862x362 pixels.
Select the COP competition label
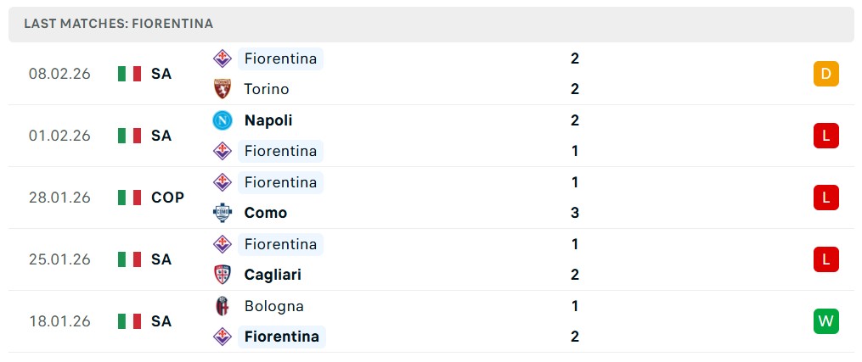pyautogui.click(x=167, y=198)
